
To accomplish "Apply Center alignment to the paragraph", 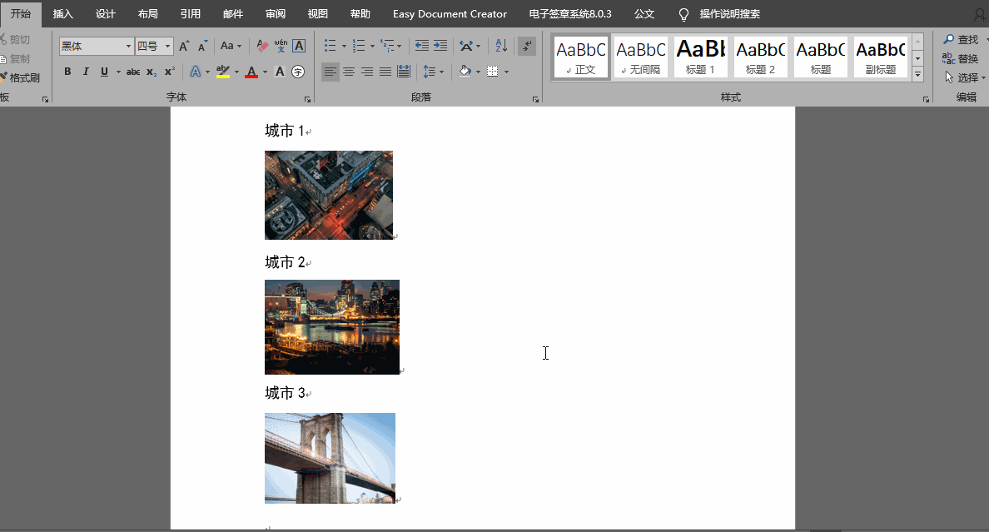I will pyautogui.click(x=349, y=72).
